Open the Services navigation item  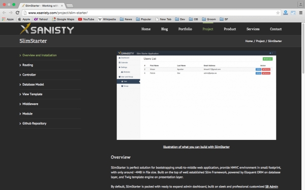[253, 29]
